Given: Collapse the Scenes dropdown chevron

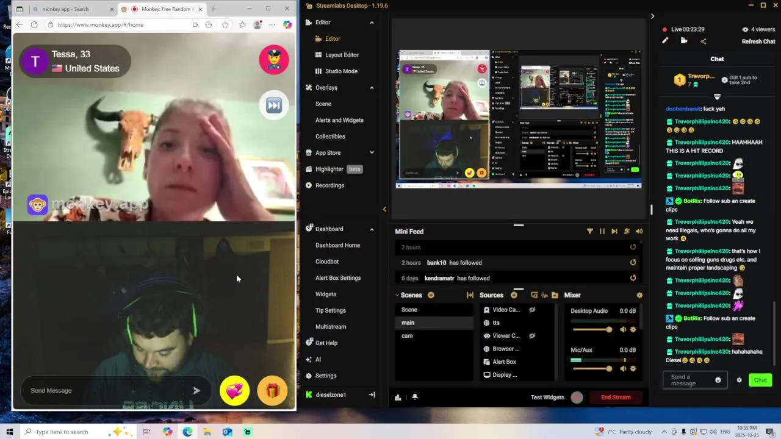Looking at the screenshot, I should 397,295.
